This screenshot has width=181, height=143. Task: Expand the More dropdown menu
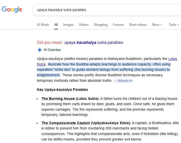[157, 25]
